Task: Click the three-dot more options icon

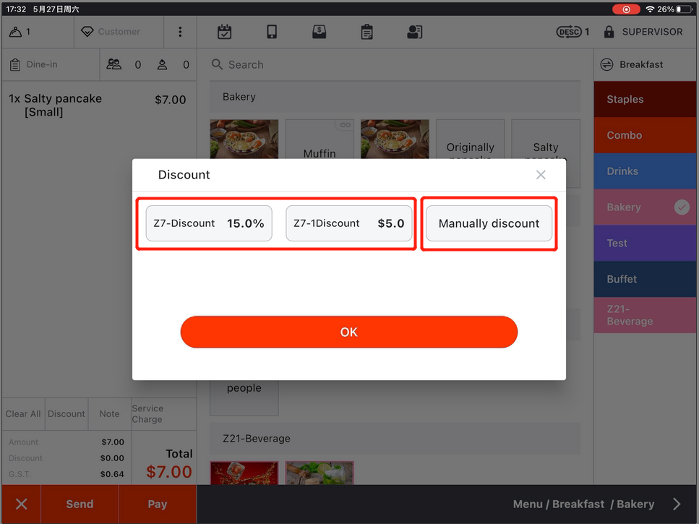Action: coord(180,32)
